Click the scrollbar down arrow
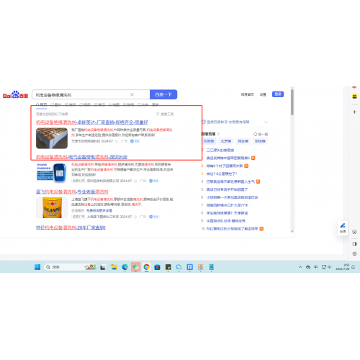Viewport: 360px width, 360px height. (x=292, y=231)
